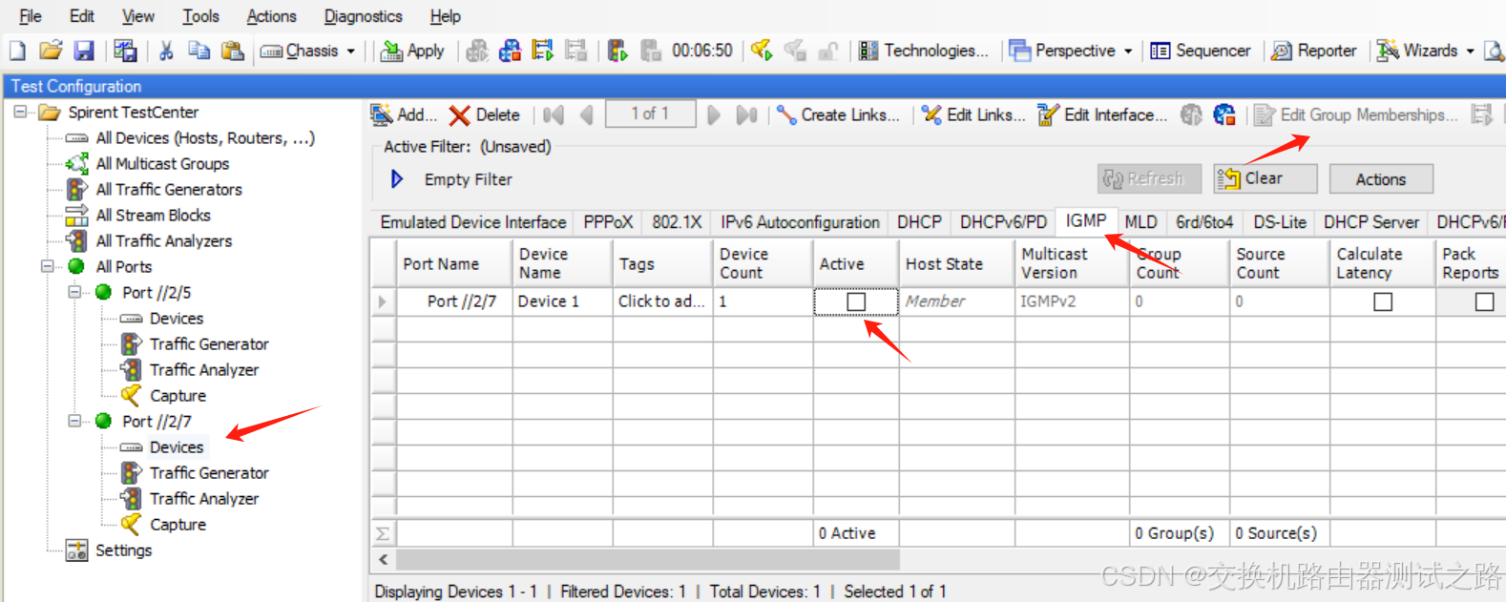Screen dimensions: 1506x602
Task: Click the Save As icon in toolbar
Action: pos(125,51)
